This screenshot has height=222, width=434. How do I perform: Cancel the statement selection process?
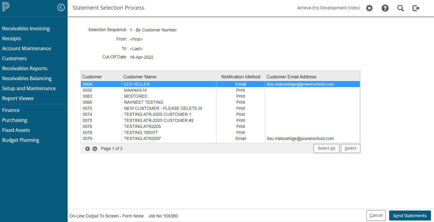[376, 216]
